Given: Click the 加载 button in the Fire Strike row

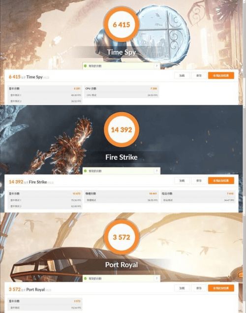Looking at the screenshot, I should pos(182,181).
